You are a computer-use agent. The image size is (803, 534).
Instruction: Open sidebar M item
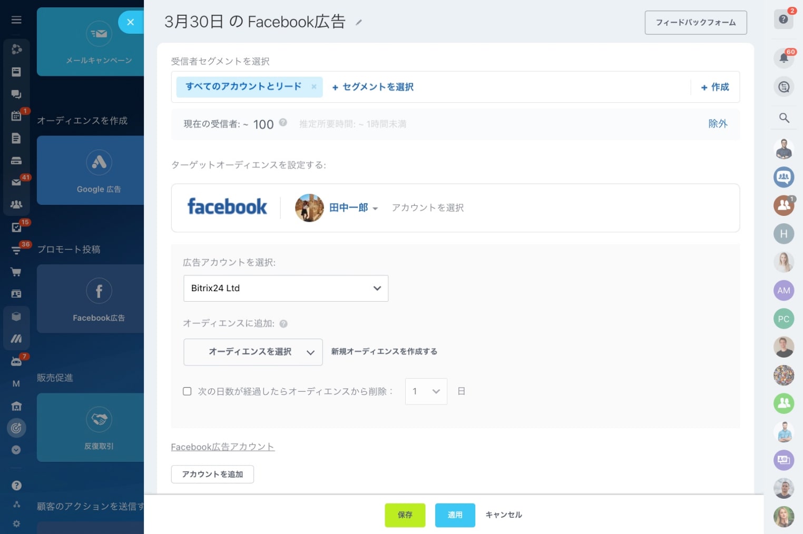(16, 384)
